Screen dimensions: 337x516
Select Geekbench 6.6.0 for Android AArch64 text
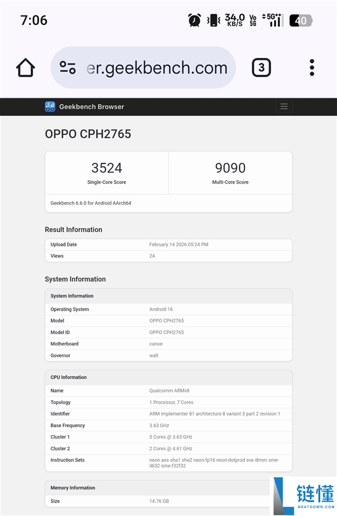pyautogui.click(x=90, y=203)
